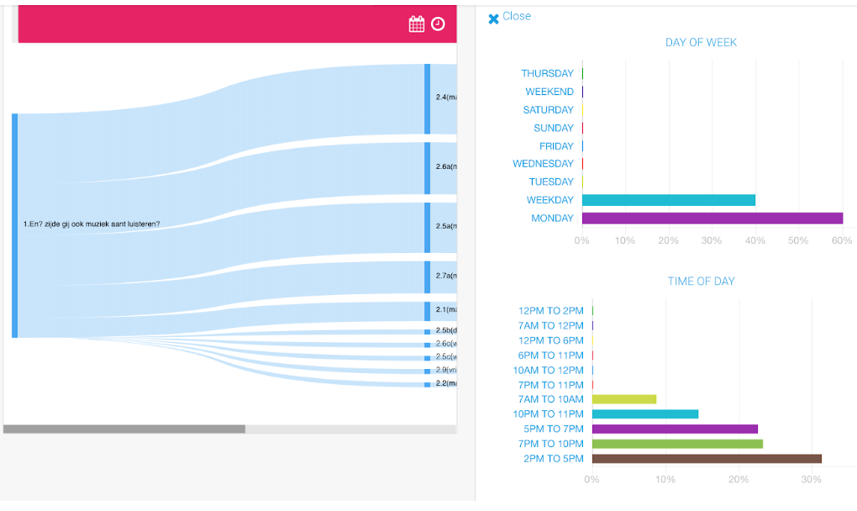
Task: Select the yellow-green 7AM TO 10AM bar
Action: [x=623, y=399]
